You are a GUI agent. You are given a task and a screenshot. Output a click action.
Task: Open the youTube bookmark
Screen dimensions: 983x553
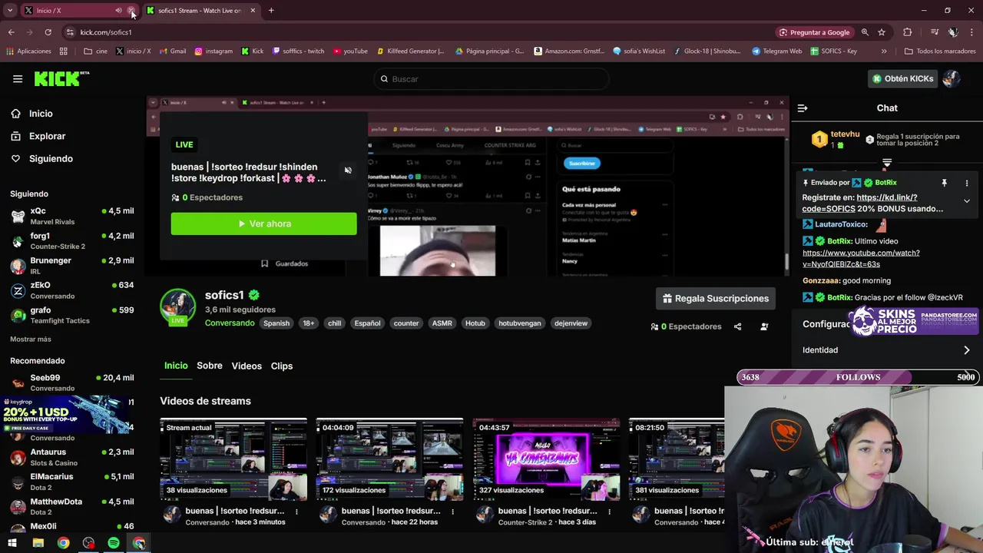(x=350, y=51)
